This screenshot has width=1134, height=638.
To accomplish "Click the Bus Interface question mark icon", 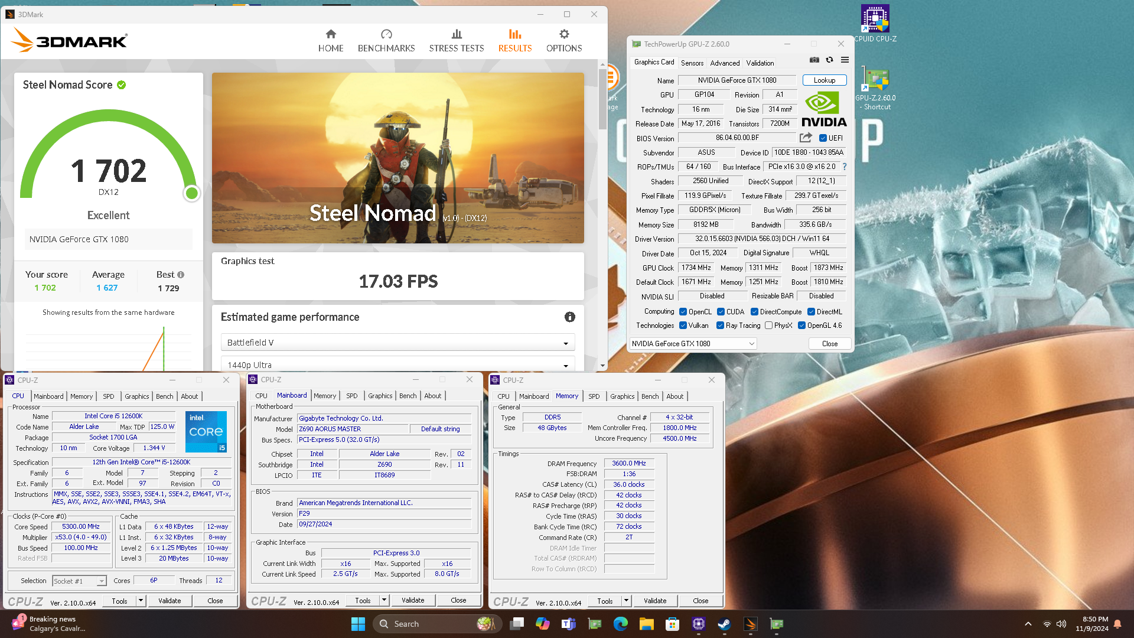I will pyautogui.click(x=845, y=167).
